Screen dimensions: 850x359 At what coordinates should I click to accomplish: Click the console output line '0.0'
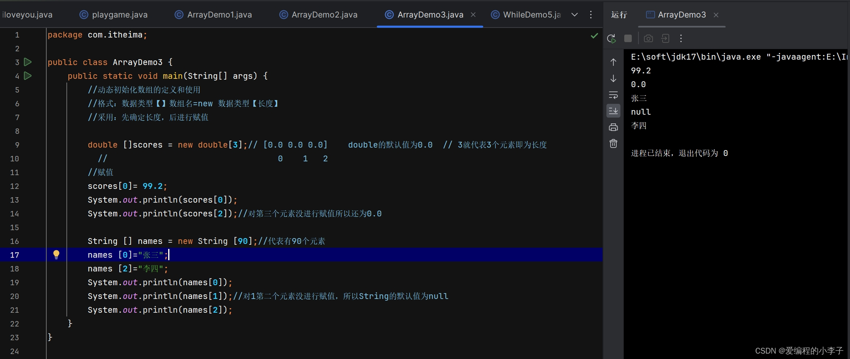[638, 84]
